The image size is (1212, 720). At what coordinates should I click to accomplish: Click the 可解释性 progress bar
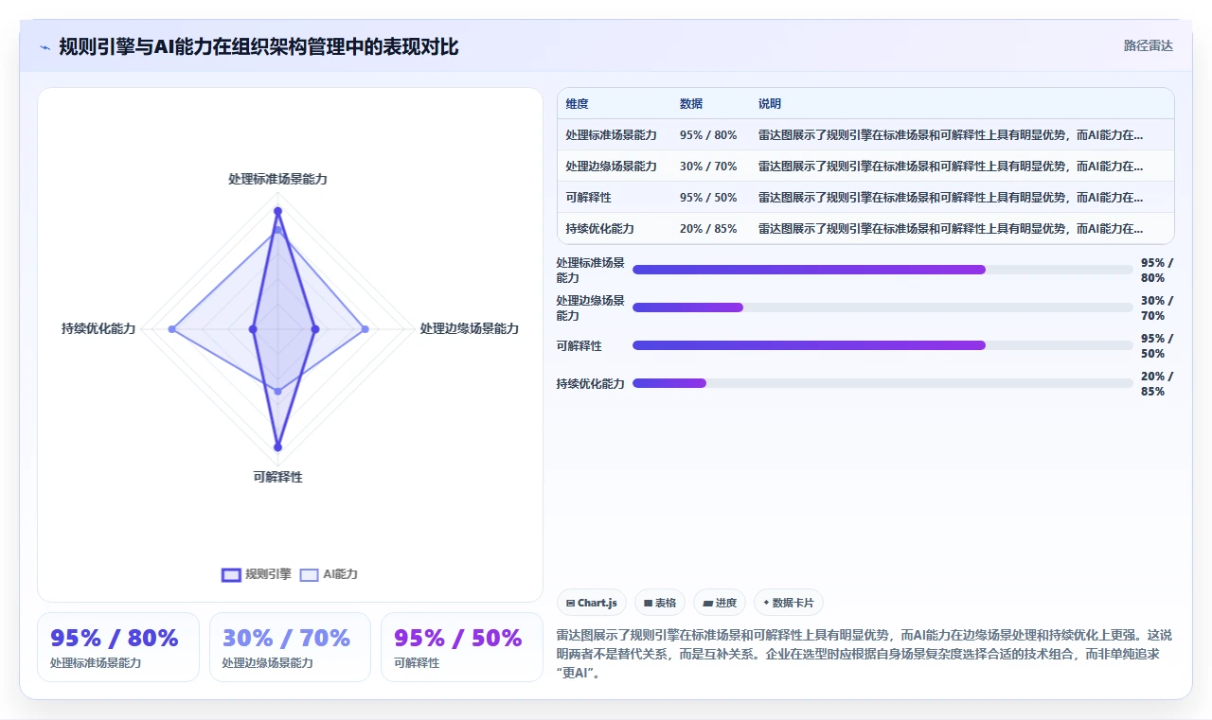click(882, 345)
